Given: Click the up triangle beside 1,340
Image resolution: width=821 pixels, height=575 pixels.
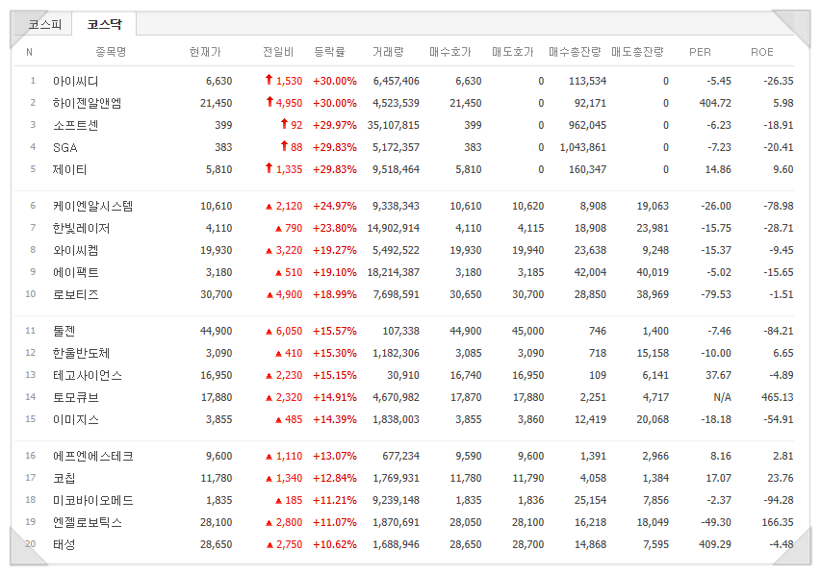Looking at the screenshot, I should click(269, 479).
